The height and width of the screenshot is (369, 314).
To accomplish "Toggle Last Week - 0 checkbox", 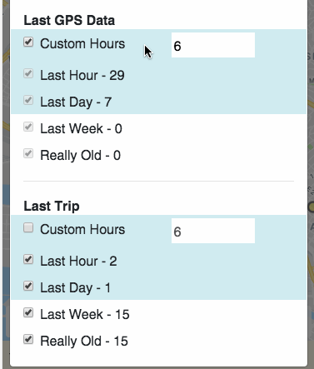I will click(x=28, y=127).
